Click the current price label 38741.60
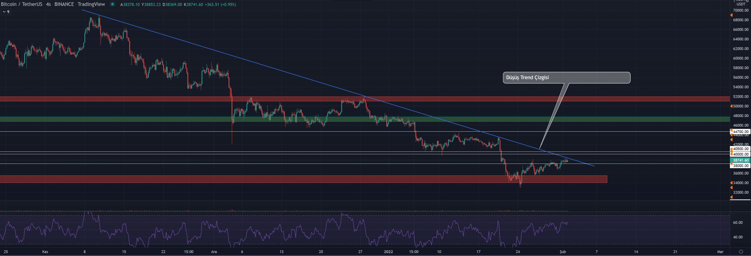 pos(741,160)
